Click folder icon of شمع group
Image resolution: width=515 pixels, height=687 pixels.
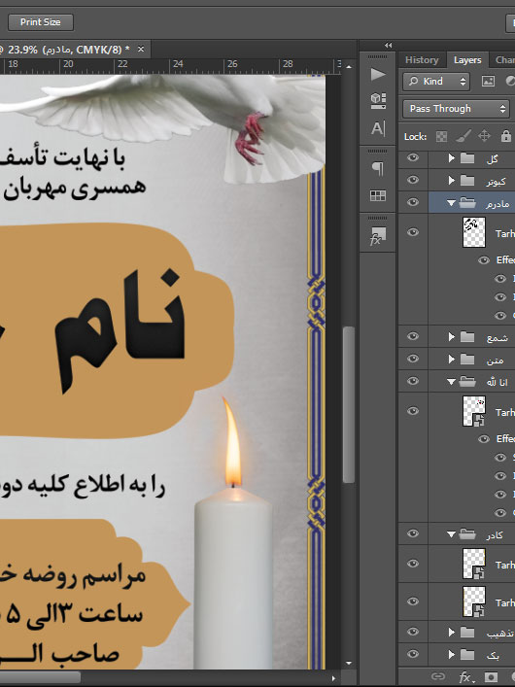467,336
